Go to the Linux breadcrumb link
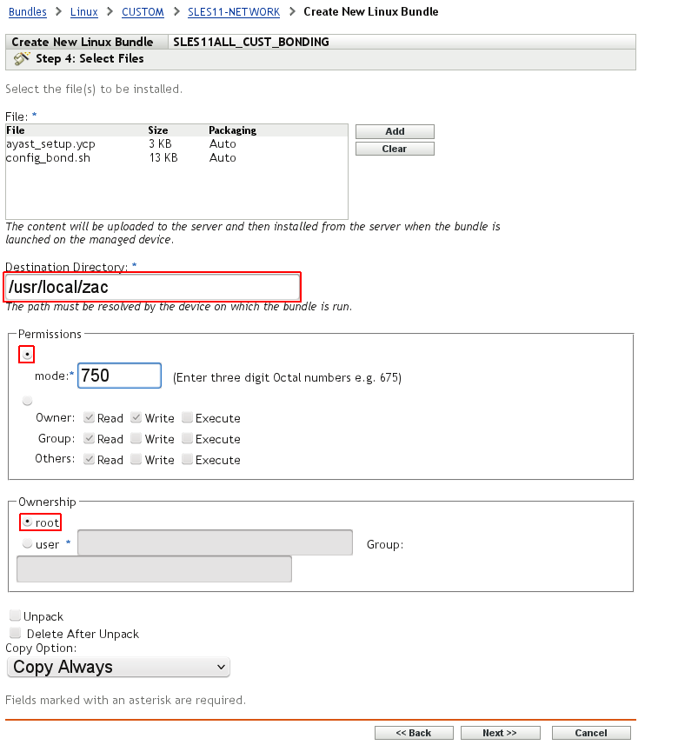Image resolution: width=698 pixels, height=745 pixels. (x=84, y=12)
